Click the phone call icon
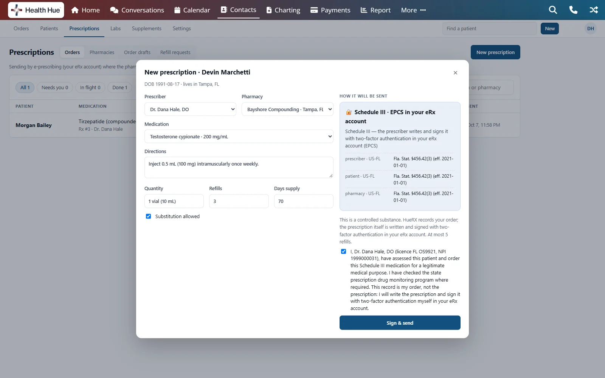Image resolution: width=605 pixels, height=378 pixels. coord(573,10)
